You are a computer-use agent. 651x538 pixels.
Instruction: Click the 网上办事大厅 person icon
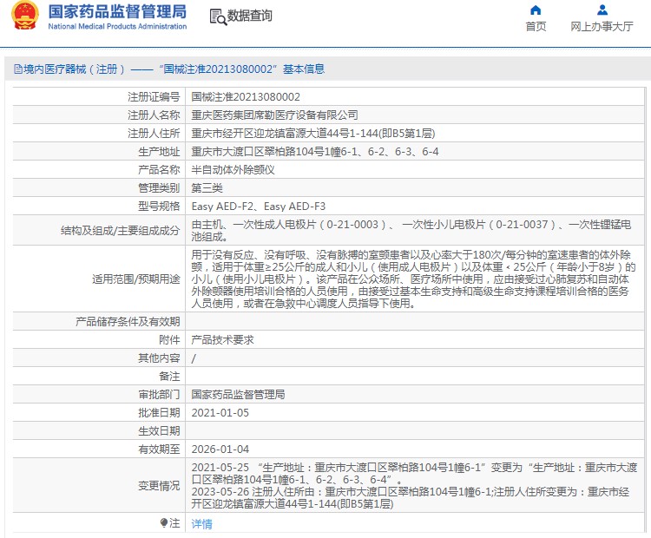point(602,10)
